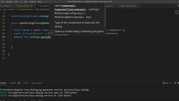The height and width of the screenshot is (101, 179).
Task: Click 'dialogComponent' variable on line 15
Action: pyautogui.click(x=33, y=33)
